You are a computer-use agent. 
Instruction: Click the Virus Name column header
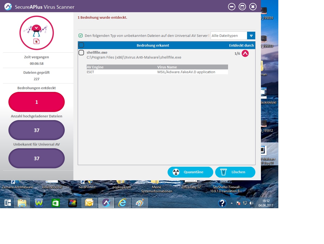[x=167, y=67]
